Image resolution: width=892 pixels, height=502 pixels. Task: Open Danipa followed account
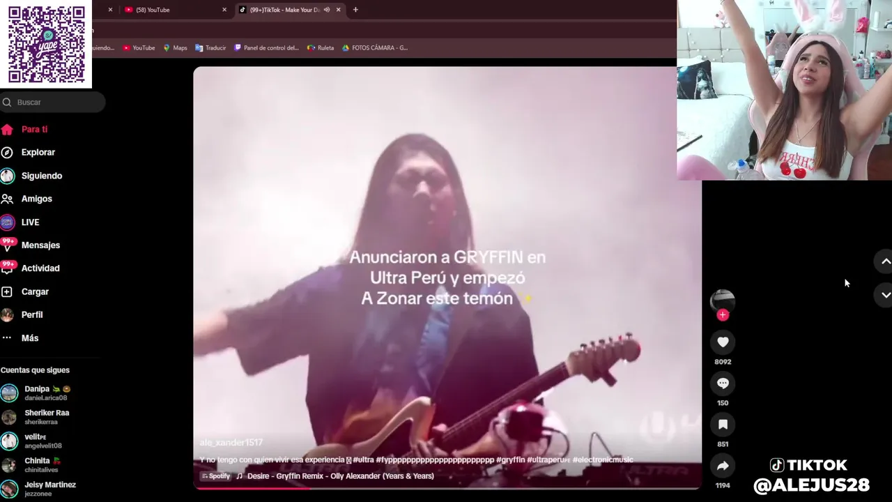tap(38, 393)
